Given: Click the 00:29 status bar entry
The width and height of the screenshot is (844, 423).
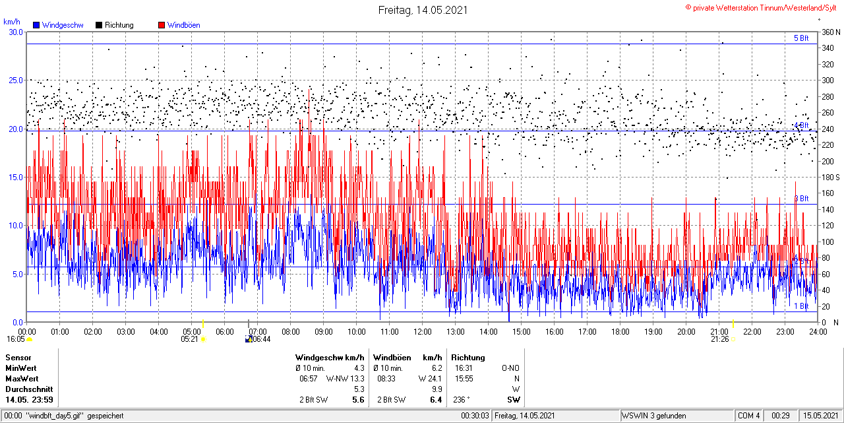Looking at the screenshot, I should [781, 416].
